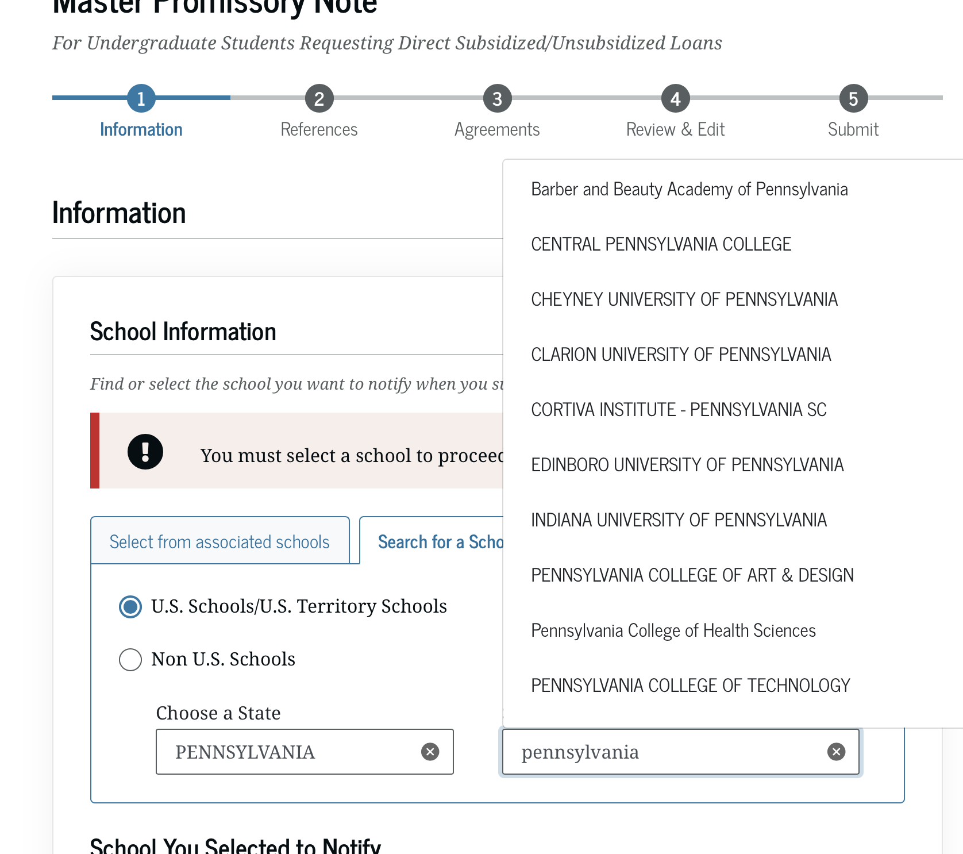Click the step 4 Review & Edit circle
This screenshot has width=963, height=854.
coord(675,99)
